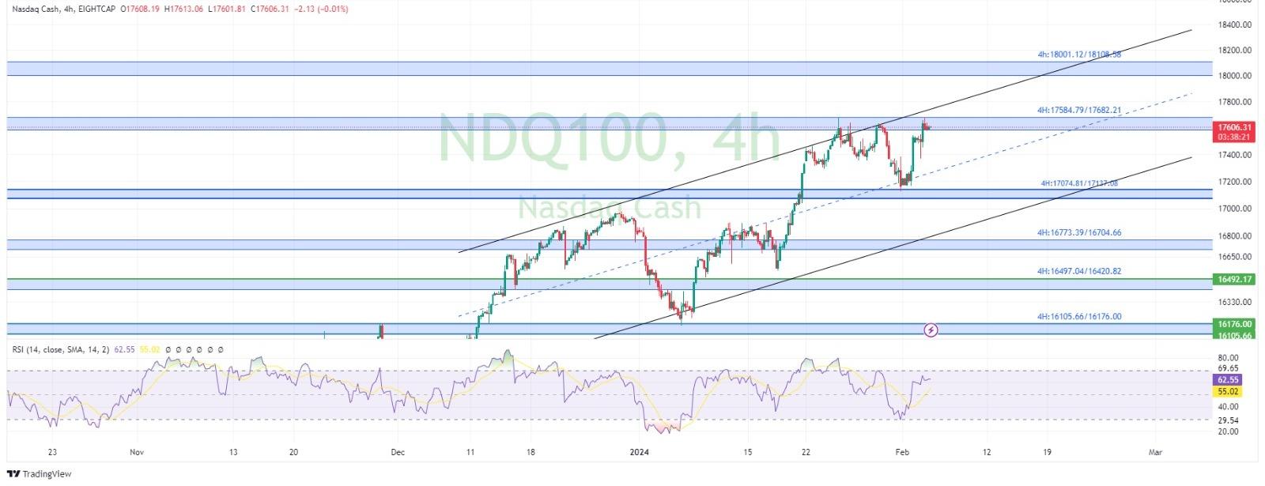Select zone label 4H:16773.39/16704.66
The height and width of the screenshot is (486, 1265).
pyautogui.click(x=1079, y=233)
